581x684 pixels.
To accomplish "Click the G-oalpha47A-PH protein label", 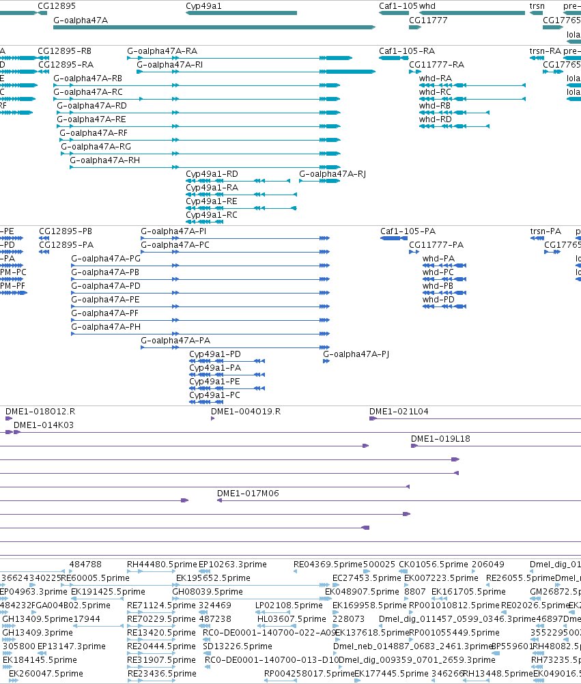I will [x=106, y=327].
